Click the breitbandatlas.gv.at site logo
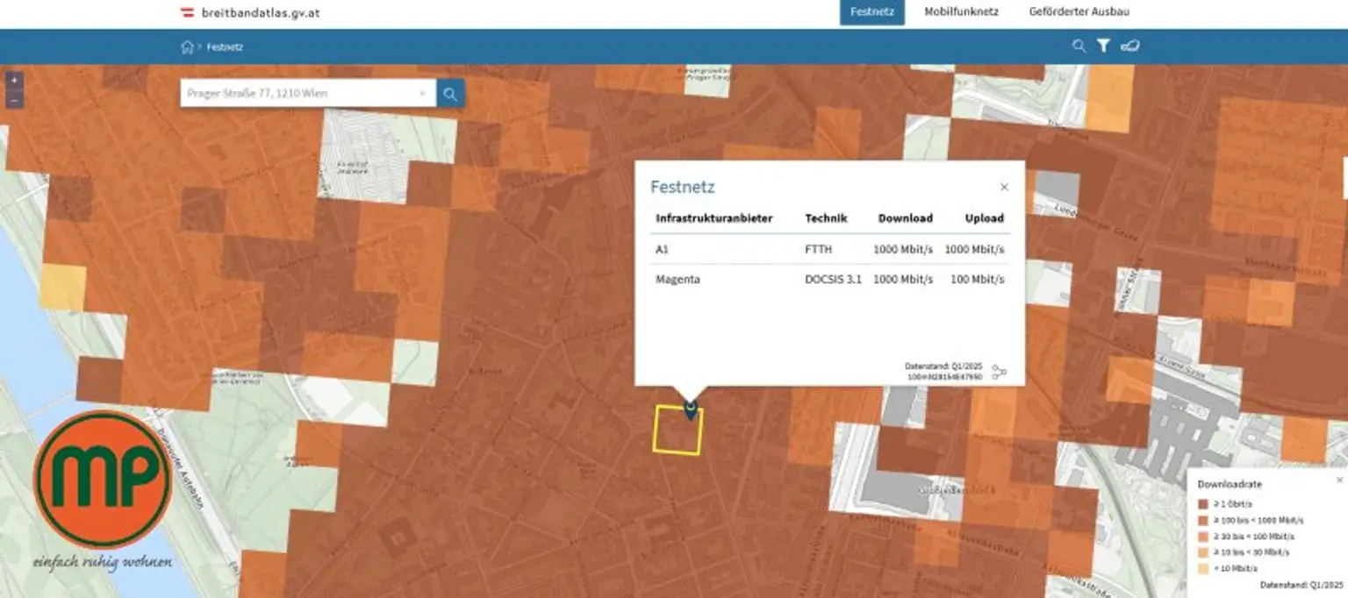 click(249, 13)
